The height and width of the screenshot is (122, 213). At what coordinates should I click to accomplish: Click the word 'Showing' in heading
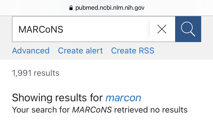click(32, 98)
